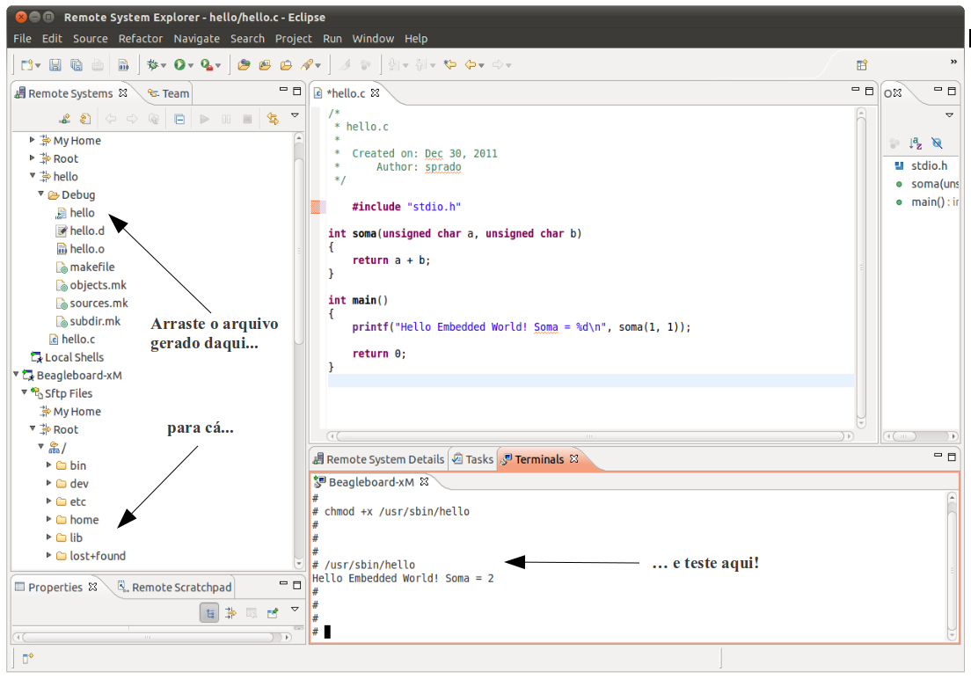Expand the bin folder
This screenshot has width=971, height=679.
pos(49,464)
